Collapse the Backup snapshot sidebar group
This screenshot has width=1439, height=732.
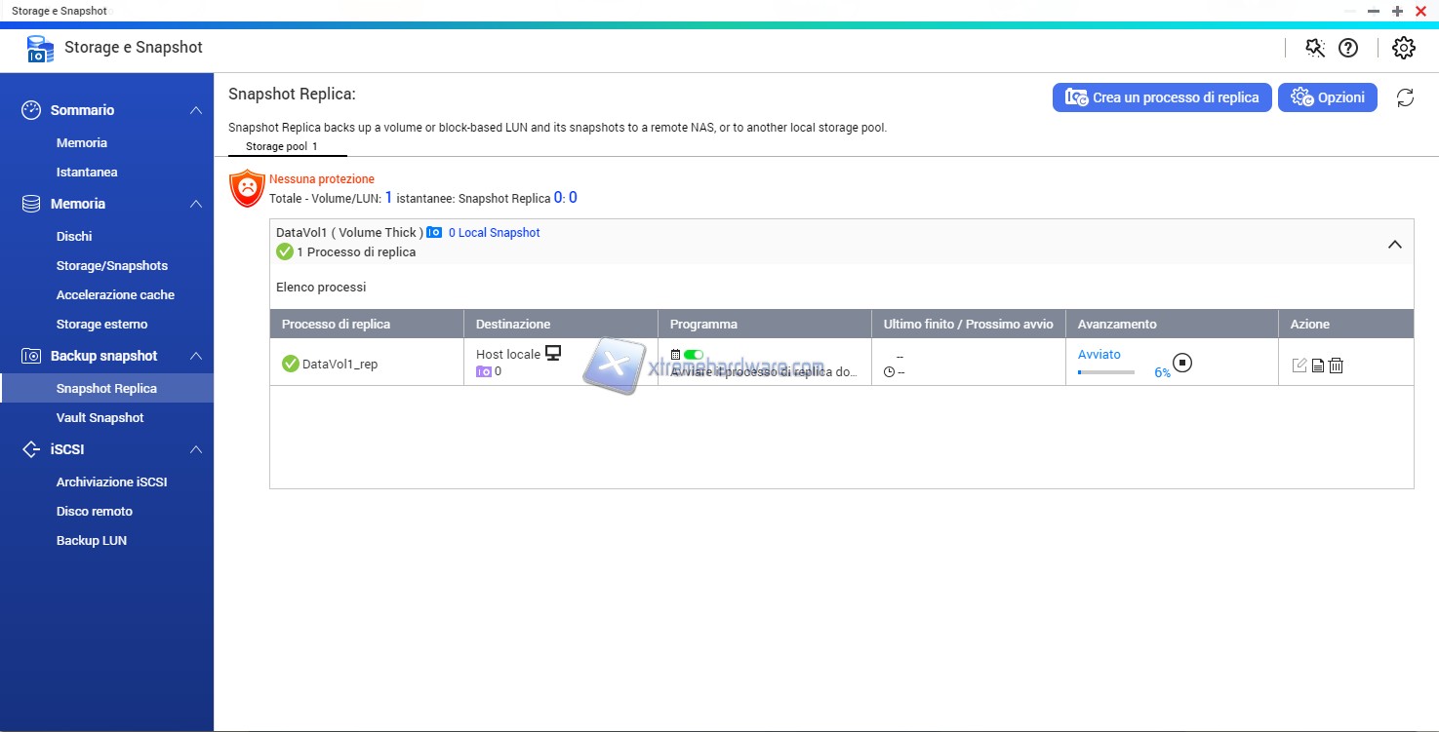(x=196, y=356)
